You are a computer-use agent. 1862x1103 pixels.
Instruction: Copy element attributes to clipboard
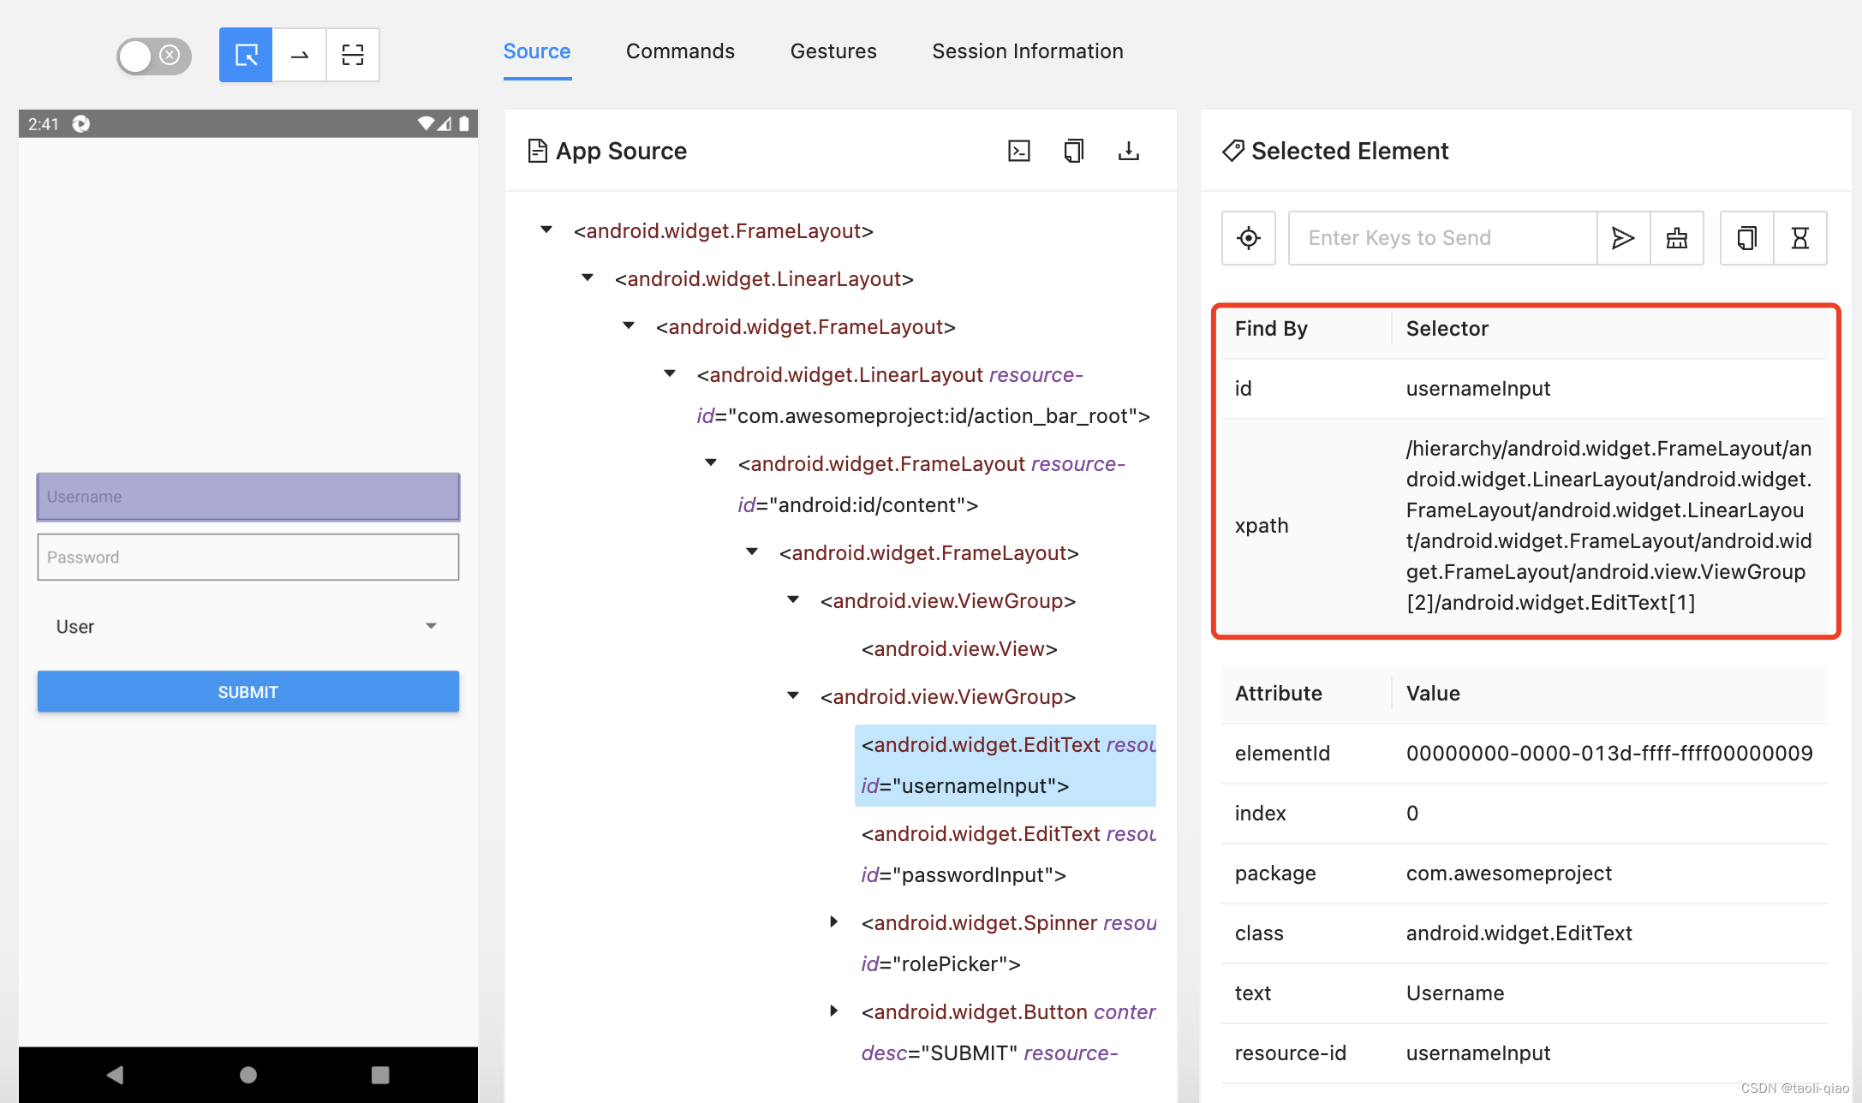1746,238
